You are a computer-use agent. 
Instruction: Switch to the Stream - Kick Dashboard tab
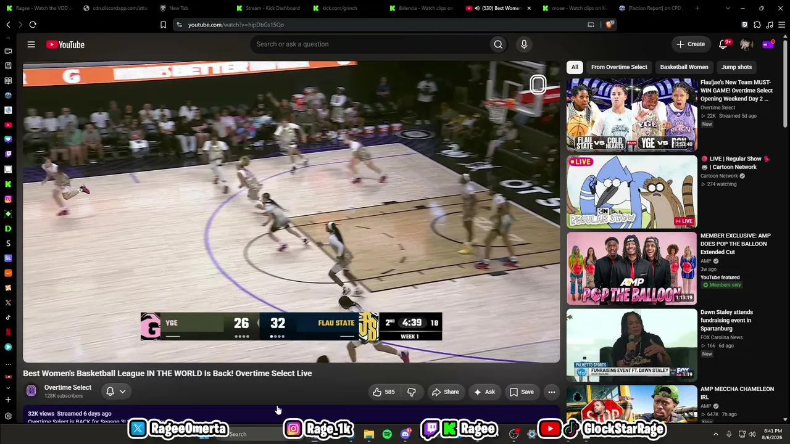click(268, 8)
